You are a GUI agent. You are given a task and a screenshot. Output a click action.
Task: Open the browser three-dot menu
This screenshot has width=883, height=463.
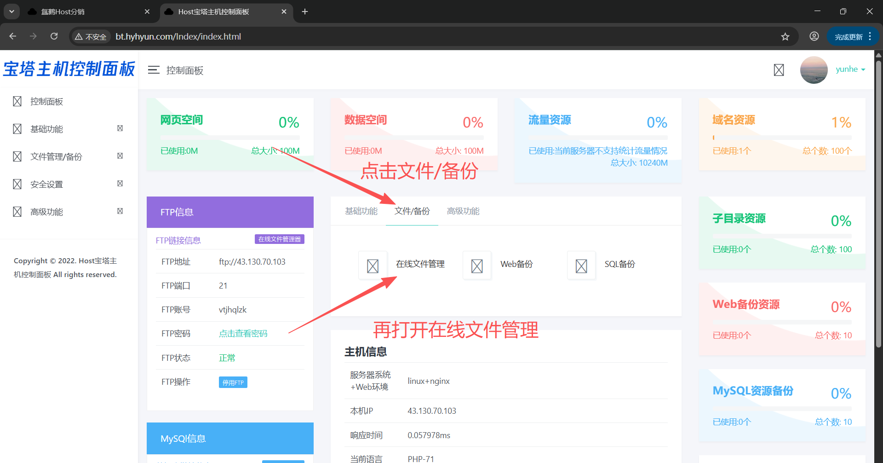pyautogui.click(x=870, y=36)
